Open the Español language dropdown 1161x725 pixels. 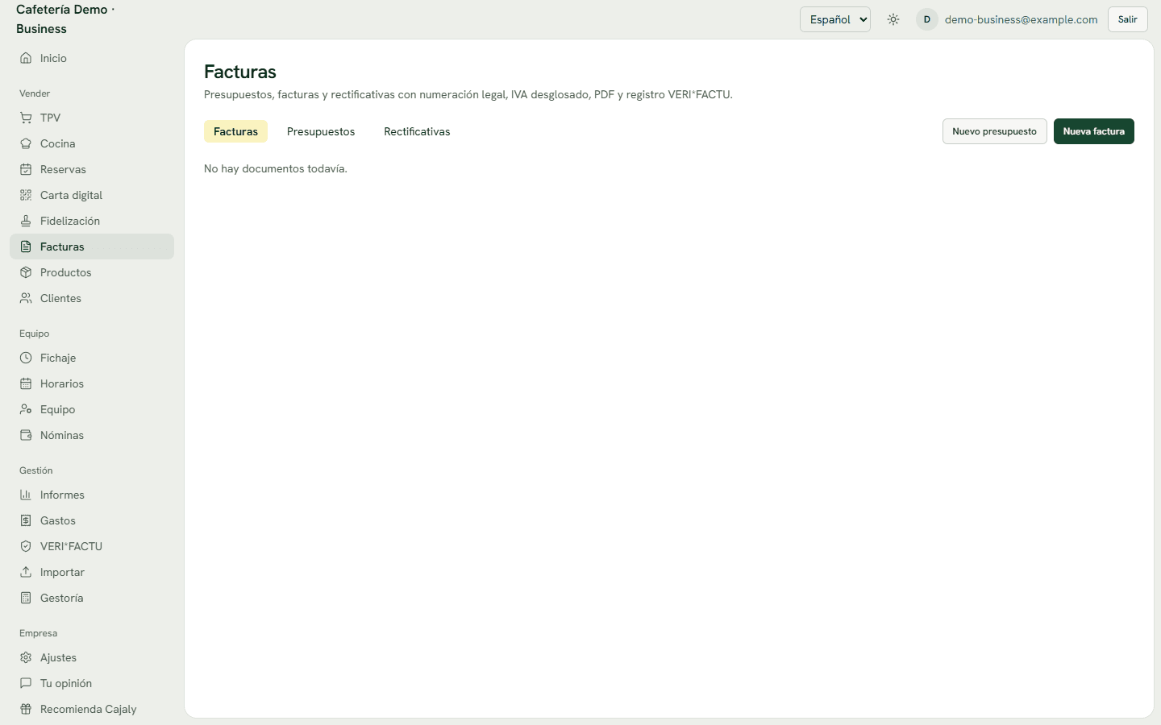coord(835,19)
